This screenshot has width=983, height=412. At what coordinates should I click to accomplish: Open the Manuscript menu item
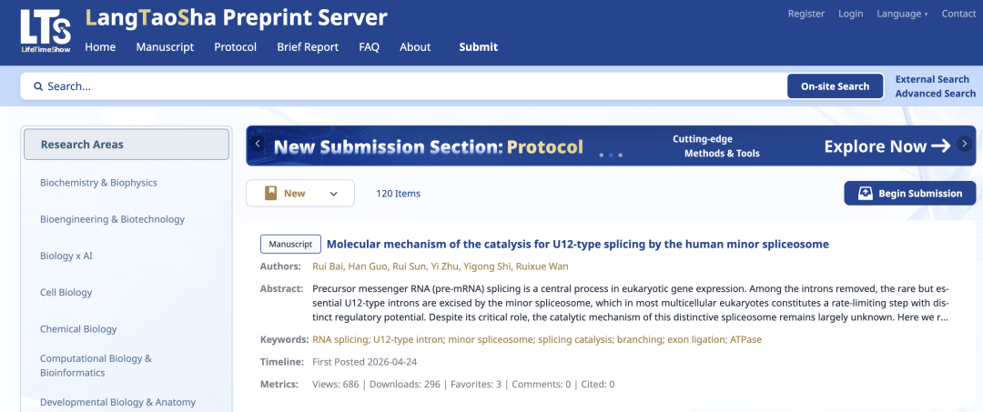coord(165,47)
